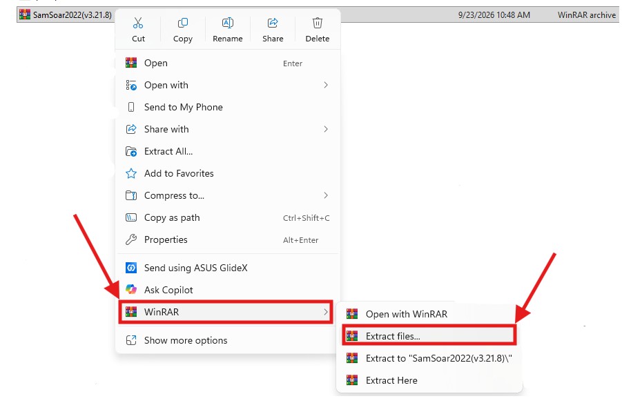Click the WinRAR books icon in main menu

[x=131, y=312]
